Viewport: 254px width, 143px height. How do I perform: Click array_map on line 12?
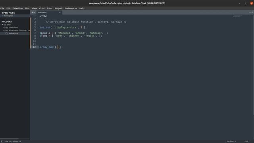tap(46, 47)
